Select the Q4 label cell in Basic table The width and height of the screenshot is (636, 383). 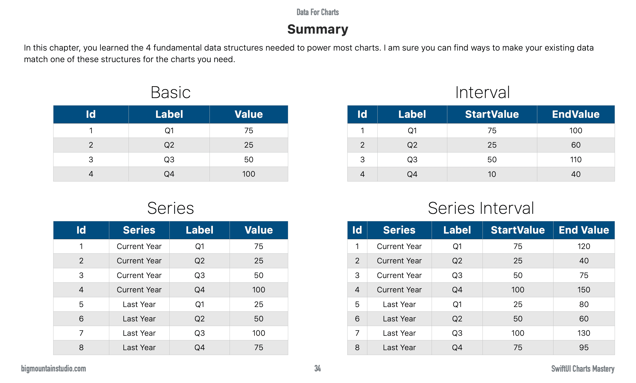(169, 174)
